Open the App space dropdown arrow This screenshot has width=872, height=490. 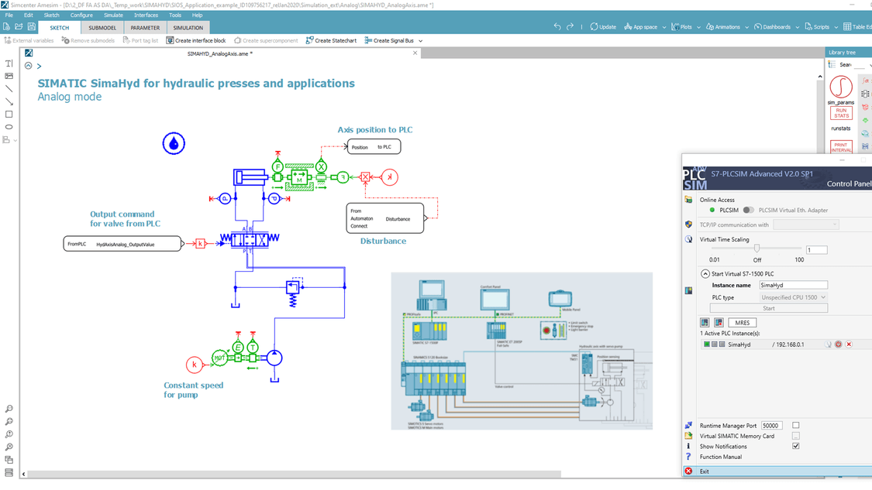pyautogui.click(x=664, y=27)
